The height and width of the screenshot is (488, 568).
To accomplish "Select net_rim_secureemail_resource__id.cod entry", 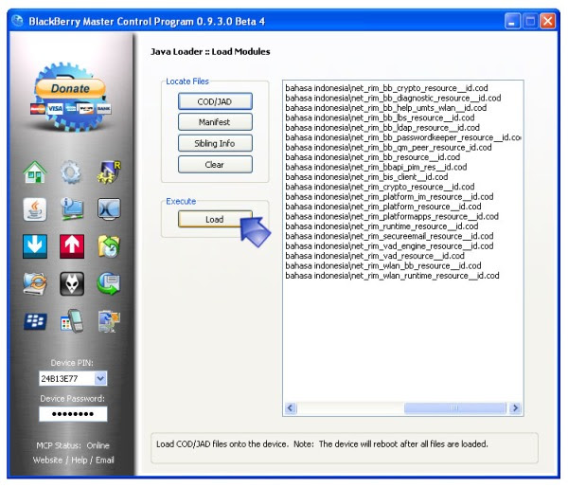I will click(x=389, y=236).
